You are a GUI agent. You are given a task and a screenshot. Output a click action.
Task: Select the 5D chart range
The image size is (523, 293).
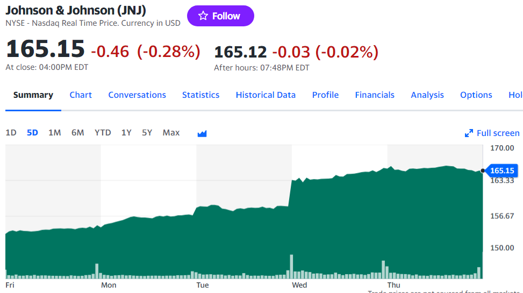click(32, 133)
